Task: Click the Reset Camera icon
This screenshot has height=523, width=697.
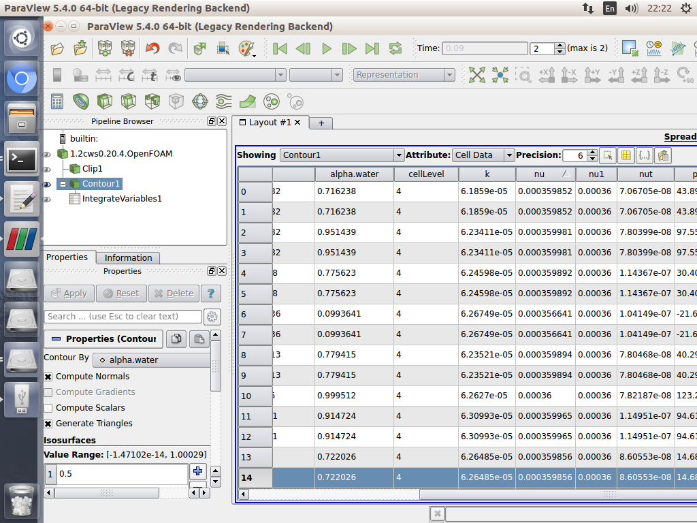Action: pyautogui.click(x=477, y=75)
